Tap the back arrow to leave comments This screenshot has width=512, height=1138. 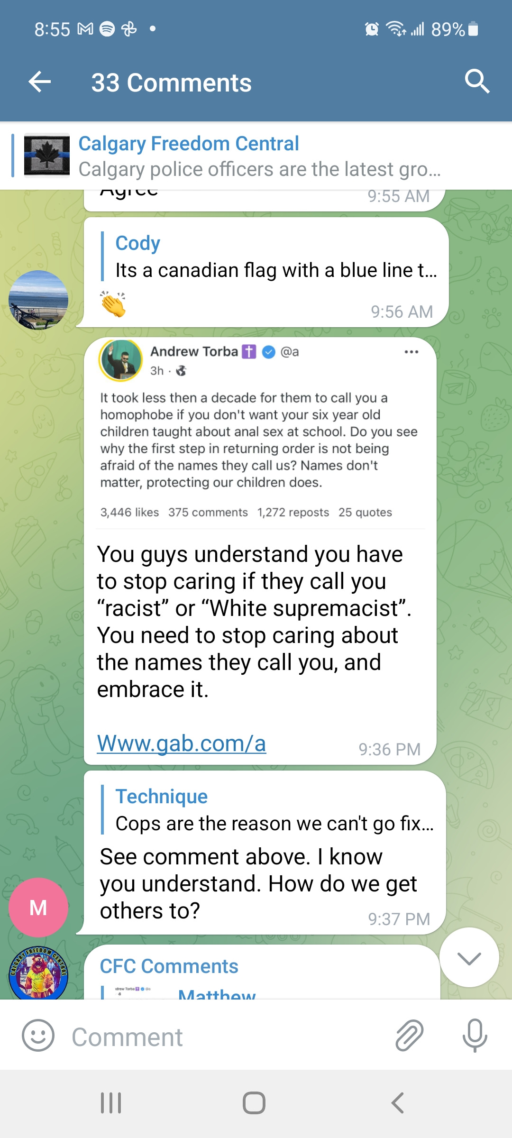pyautogui.click(x=40, y=82)
